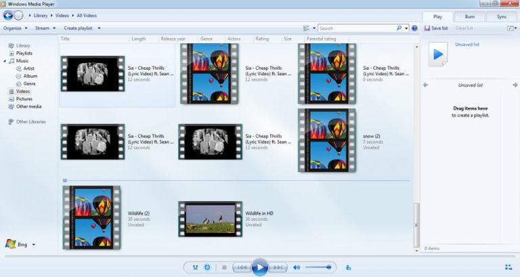Adjust the volume slider

pyautogui.click(x=318, y=267)
